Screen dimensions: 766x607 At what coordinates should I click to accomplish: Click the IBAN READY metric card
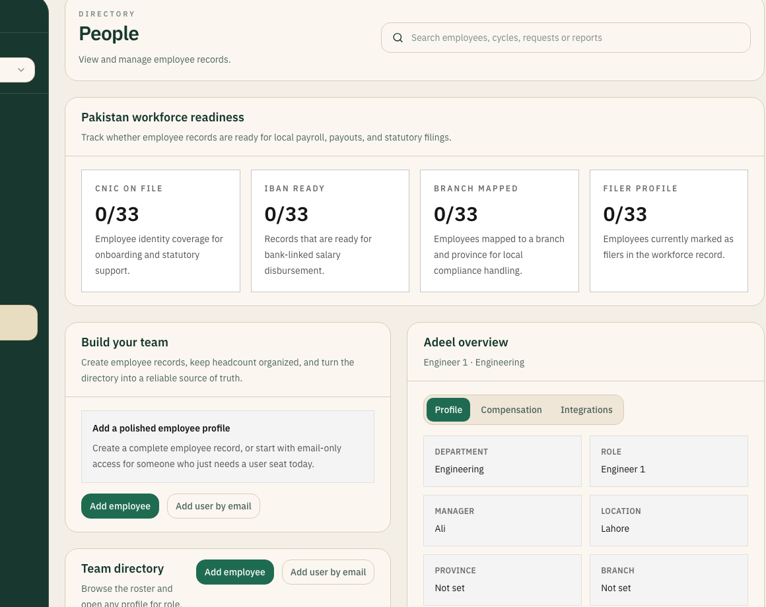(330, 230)
